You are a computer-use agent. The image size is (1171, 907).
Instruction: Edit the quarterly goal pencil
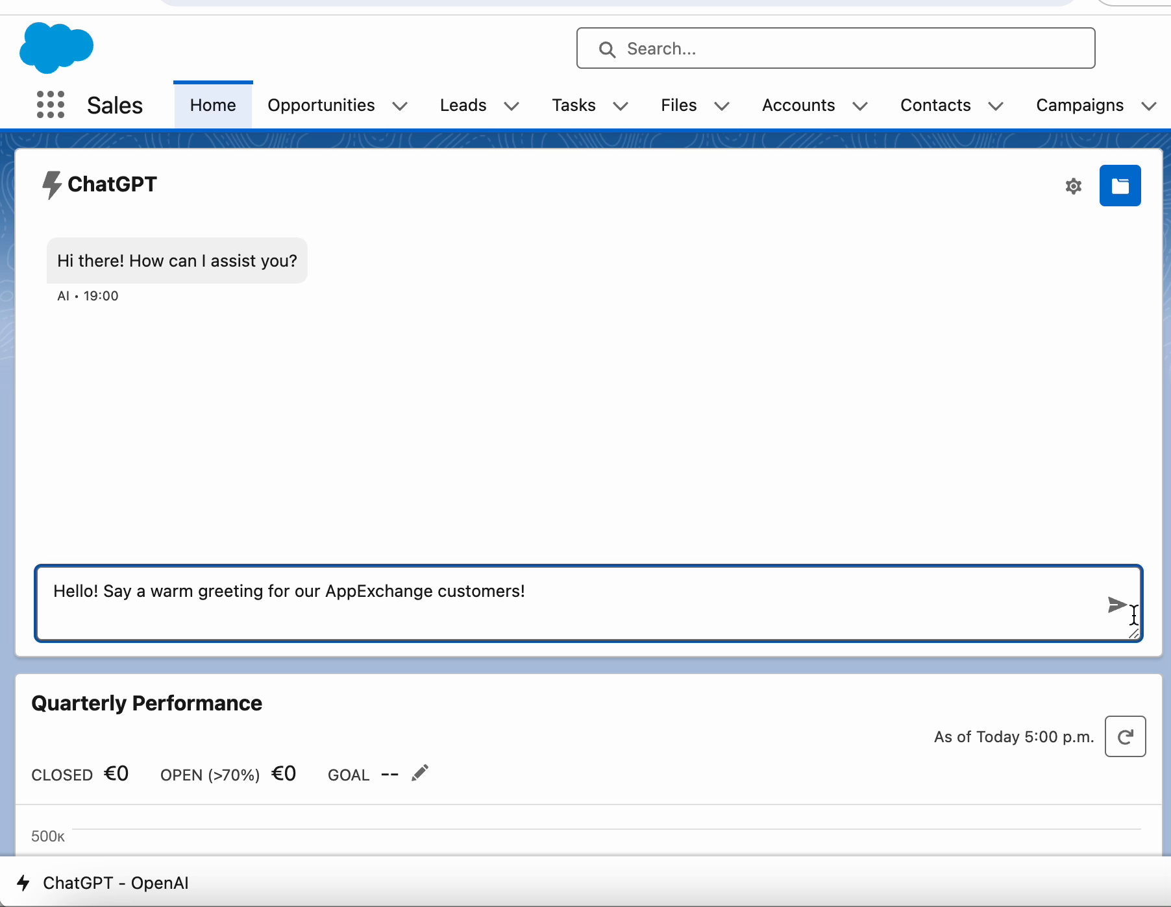[x=420, y=773]
